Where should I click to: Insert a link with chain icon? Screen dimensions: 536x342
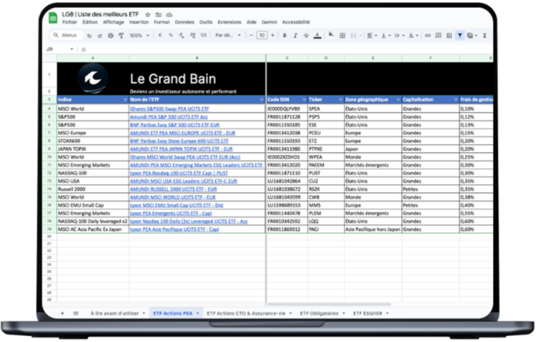coord(428,35)
